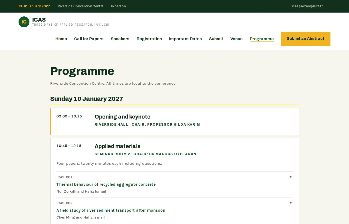Select the Programme nav item
The height and width of the screenshot is (224, 349).
262,39
